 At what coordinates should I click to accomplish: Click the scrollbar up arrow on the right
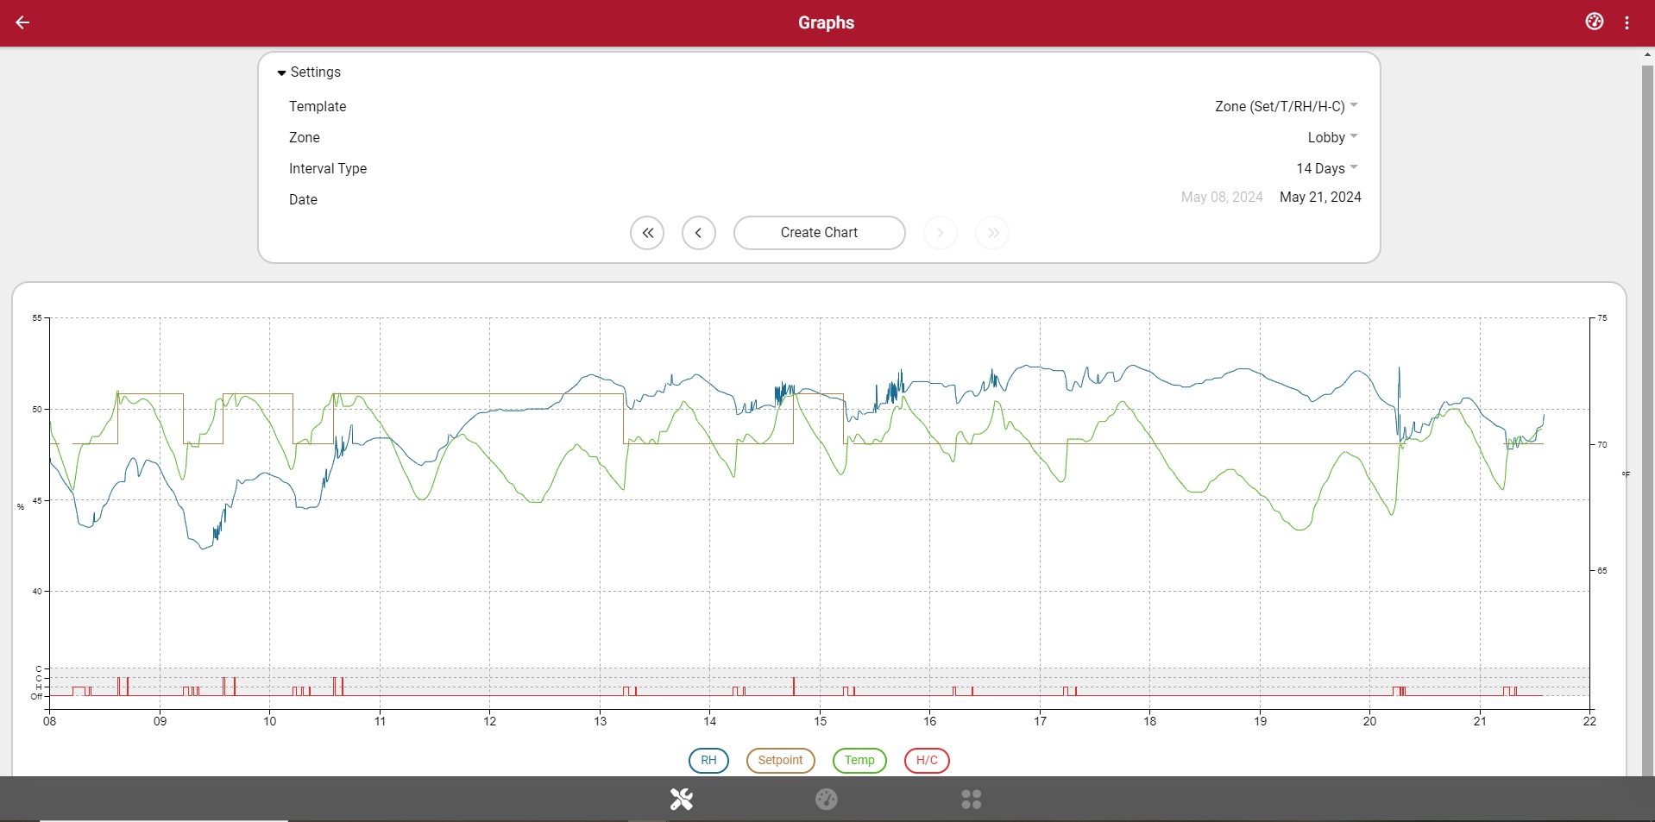coord(1646,53)
